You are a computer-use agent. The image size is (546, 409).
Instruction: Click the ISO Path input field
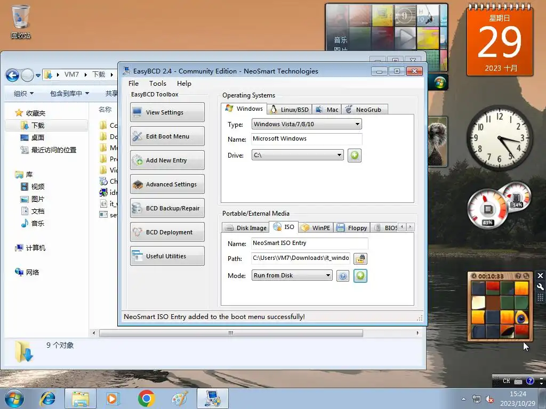301,258
